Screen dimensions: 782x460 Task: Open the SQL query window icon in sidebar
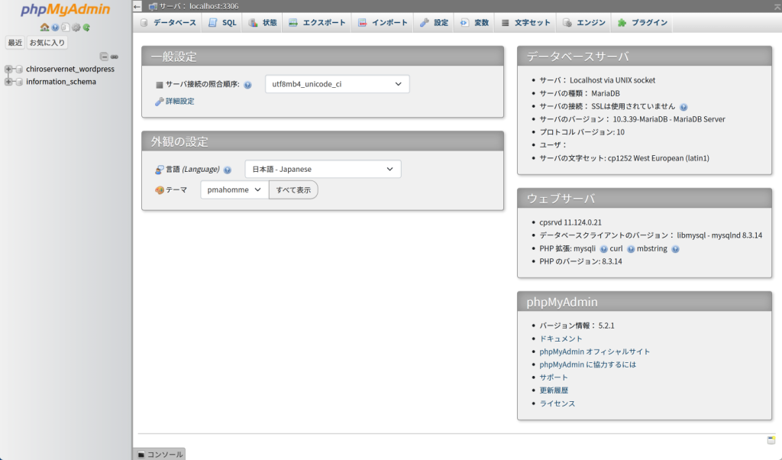click(x=65, y=28)
